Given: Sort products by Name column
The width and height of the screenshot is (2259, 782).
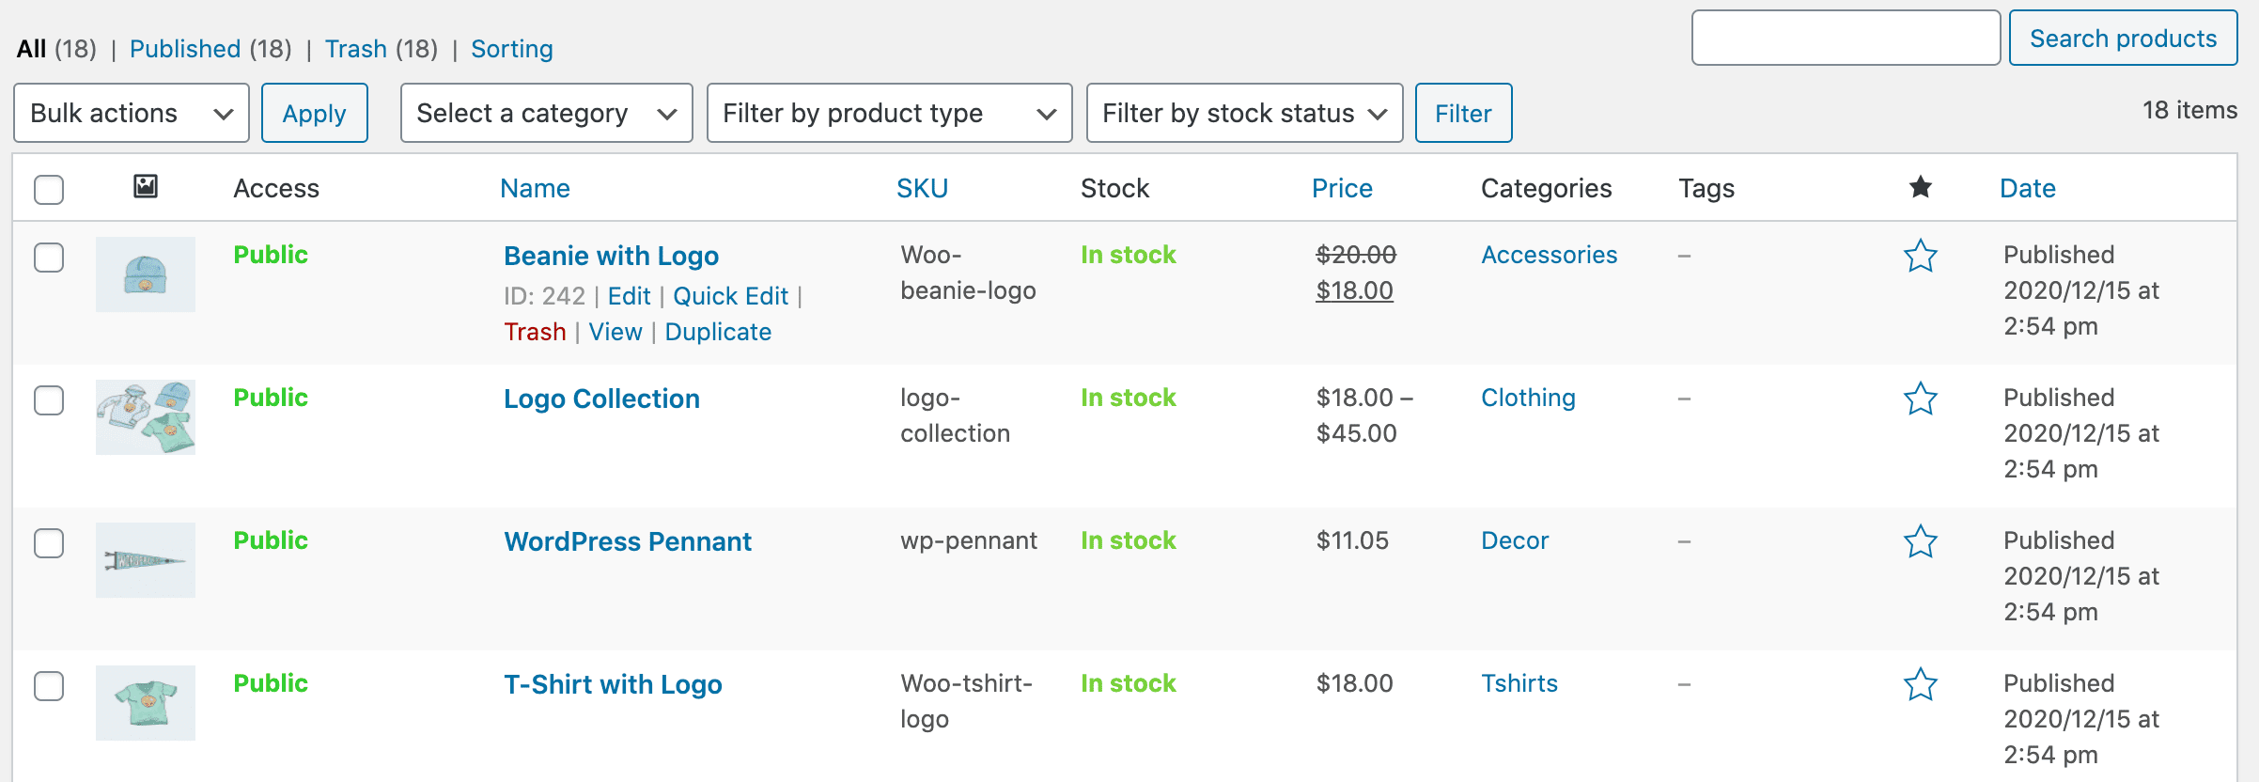Looking at the screenshot, I should [535, 188].
